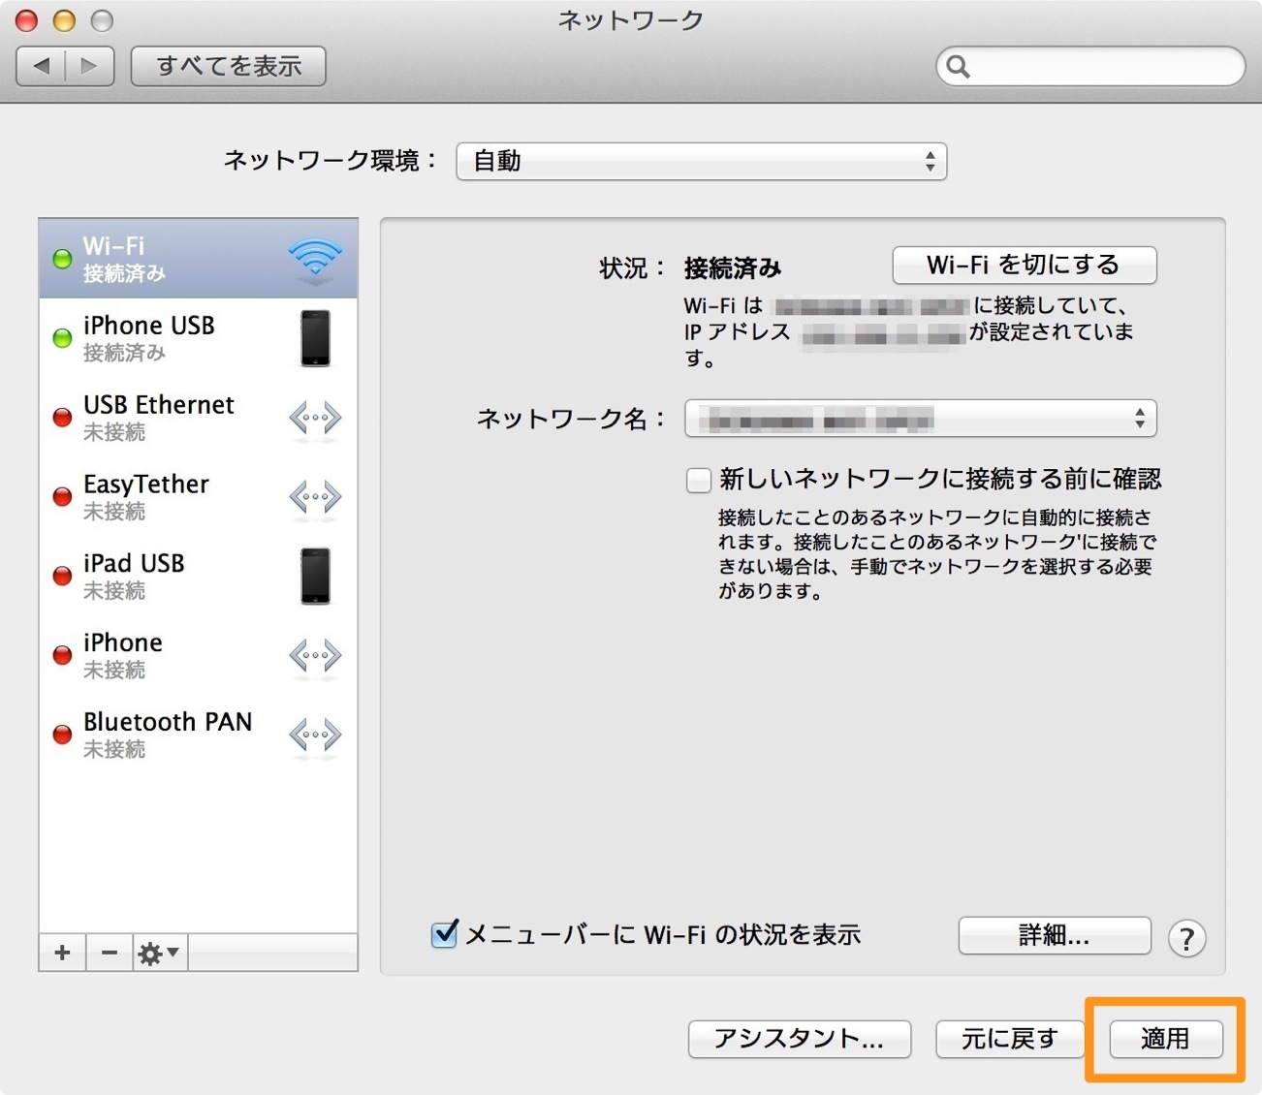1262x1095 pixels.
Task: Click the phone icon beside iPhone USB
Action: point(315,338)
